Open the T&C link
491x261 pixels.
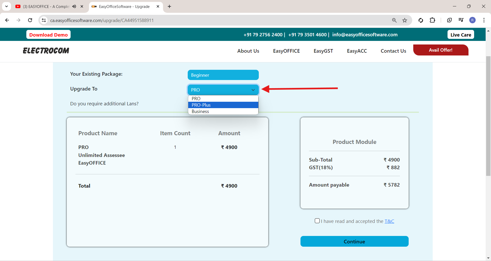389,221
